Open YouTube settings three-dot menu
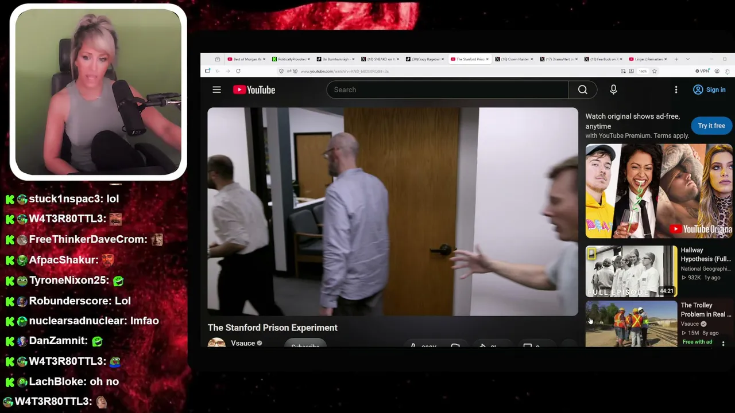735x413 pixels. click(676, 89)
